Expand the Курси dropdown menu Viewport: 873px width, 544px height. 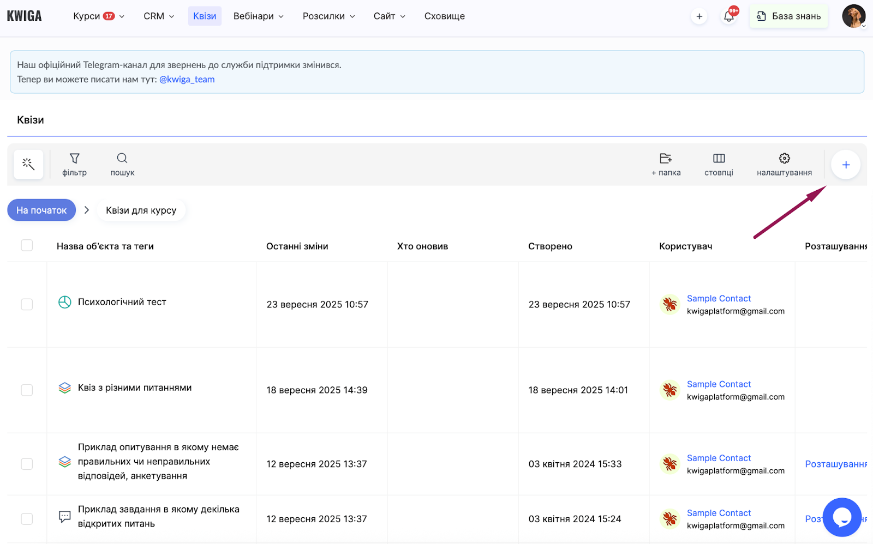[99, 16]
